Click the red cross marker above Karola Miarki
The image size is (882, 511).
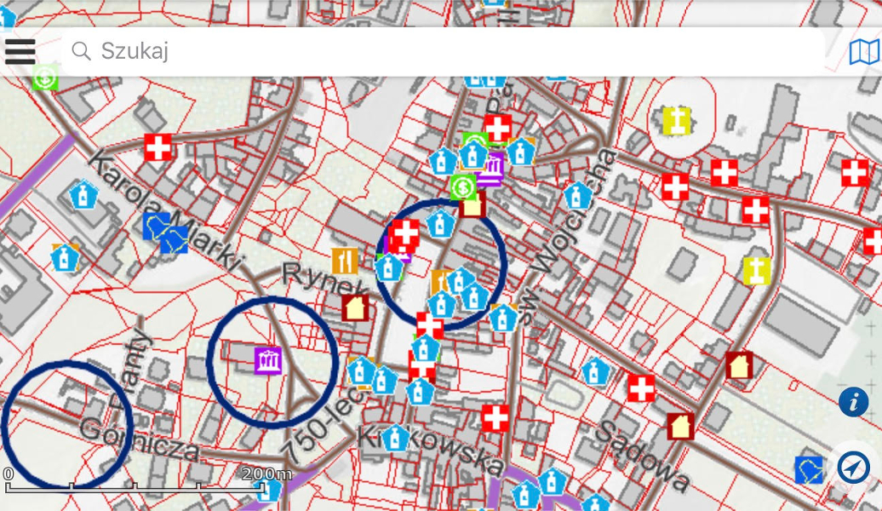[157, 147]
